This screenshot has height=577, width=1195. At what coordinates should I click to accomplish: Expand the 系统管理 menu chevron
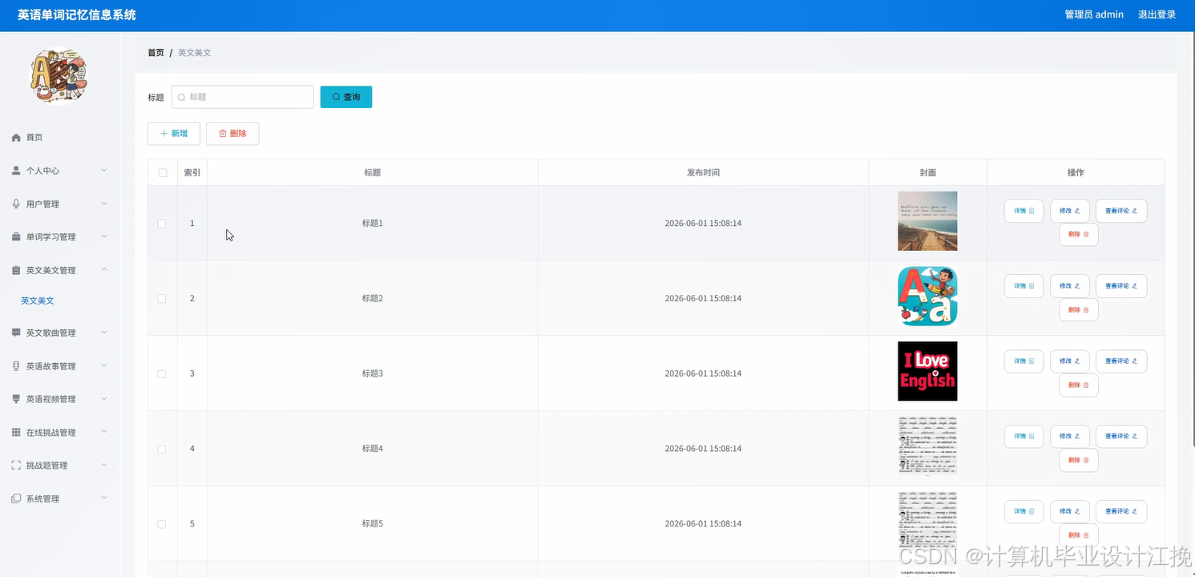point(104,498)
